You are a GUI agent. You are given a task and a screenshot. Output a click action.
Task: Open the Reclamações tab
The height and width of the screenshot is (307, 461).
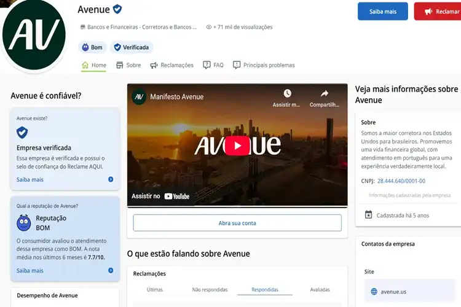tap(171, 65)
